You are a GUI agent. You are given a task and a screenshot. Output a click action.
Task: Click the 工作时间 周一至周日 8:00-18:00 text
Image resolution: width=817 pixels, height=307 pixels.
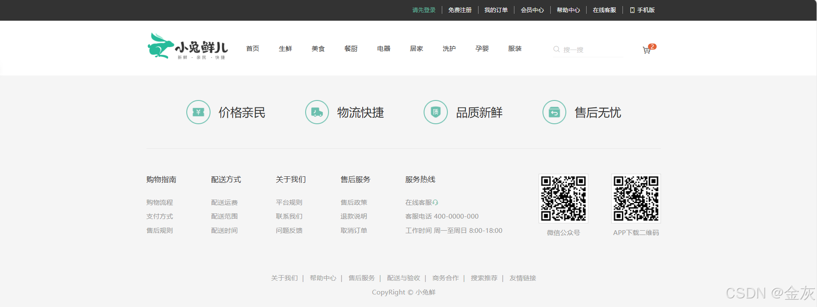(454, 230)
